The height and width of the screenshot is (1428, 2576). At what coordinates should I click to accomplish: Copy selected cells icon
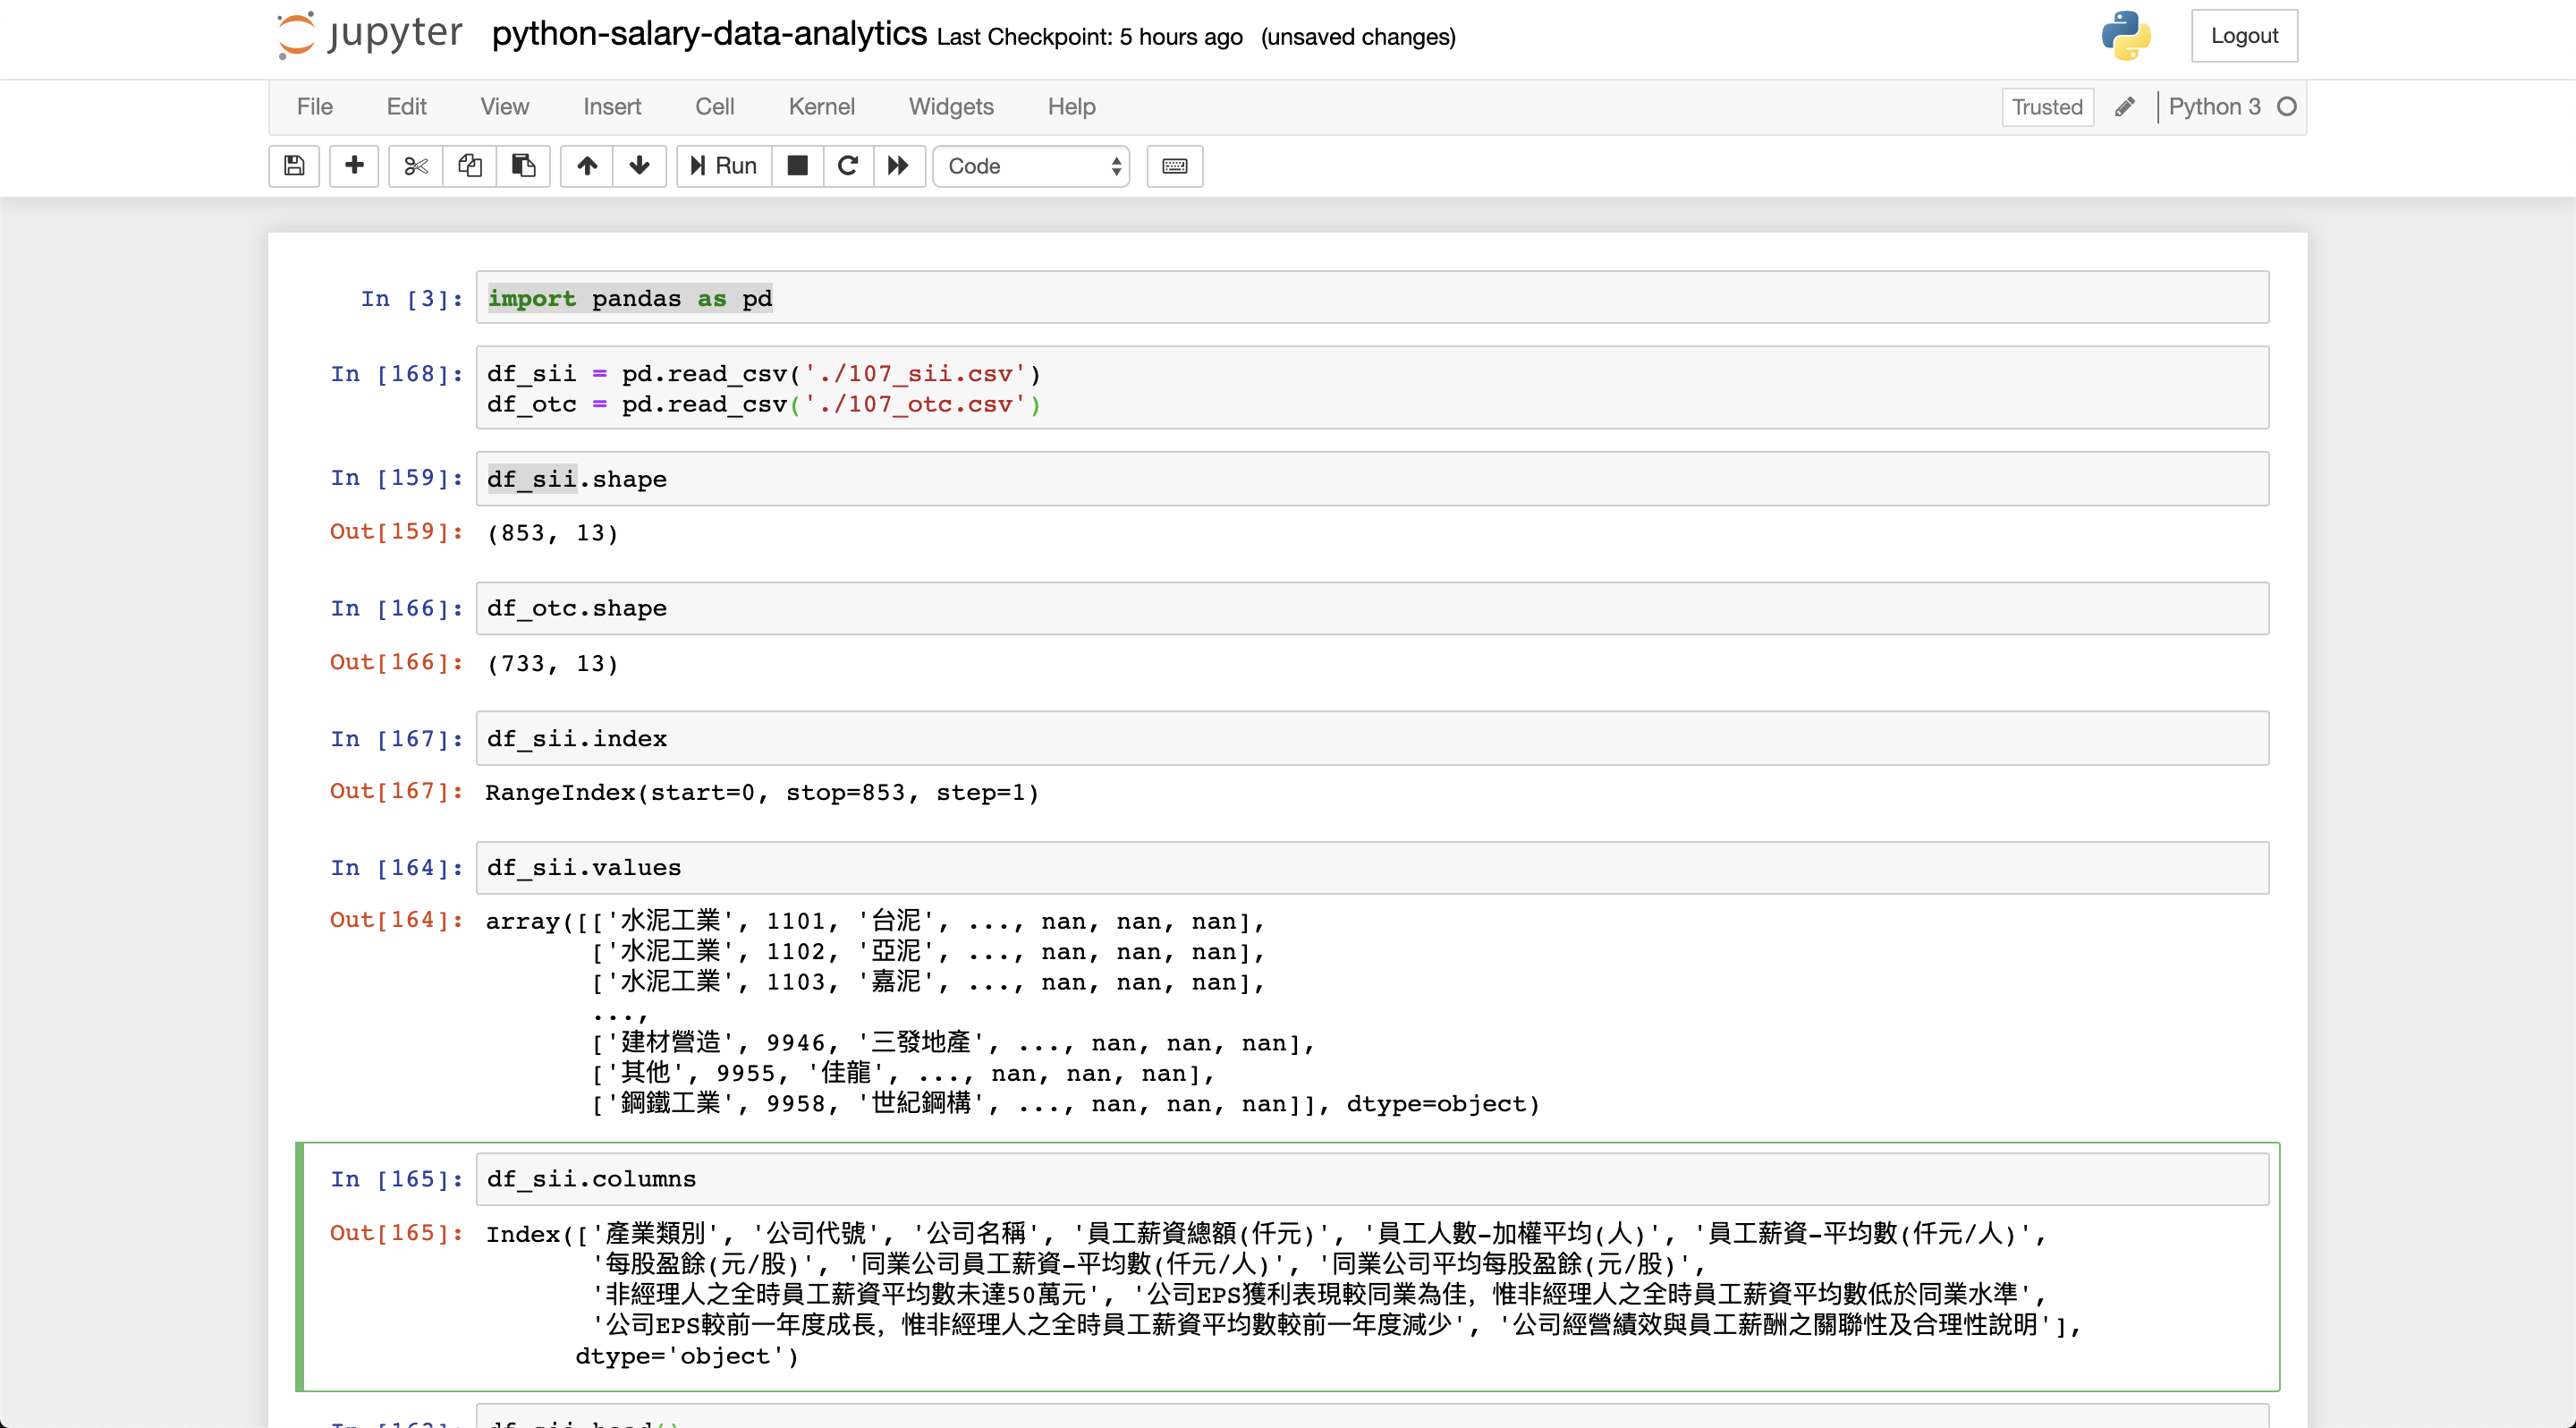[470, 166]
